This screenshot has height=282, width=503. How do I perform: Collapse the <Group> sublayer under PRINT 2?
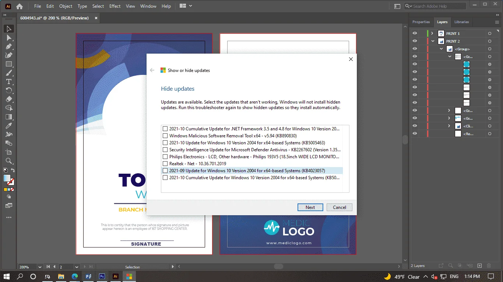pyautogui.click(x=441, y=49)
